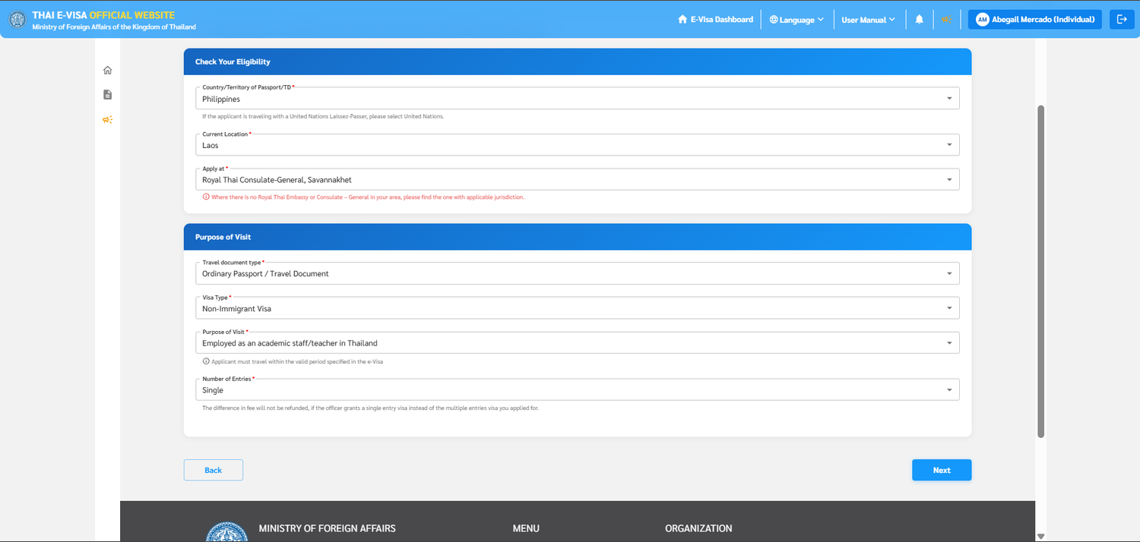Click the Non-Immigrant Visa field
Screen dimensions: 1140x542
(x=577, y=307)
